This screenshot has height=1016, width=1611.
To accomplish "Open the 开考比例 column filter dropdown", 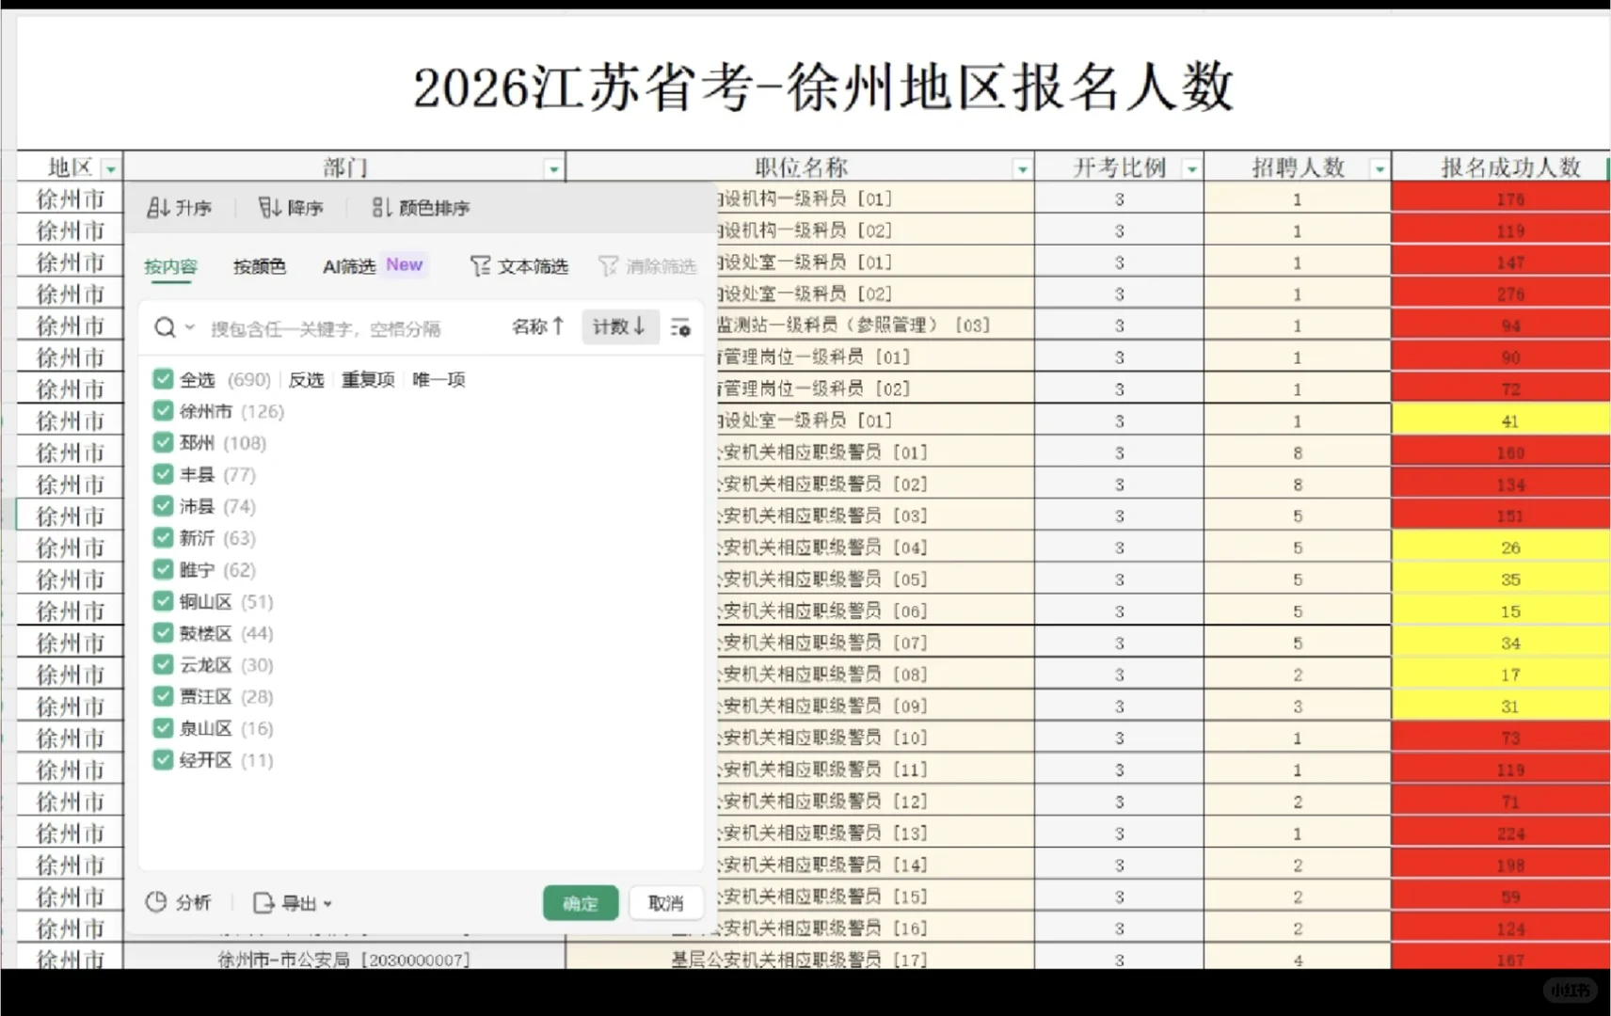I will [x=1191, y=167].
